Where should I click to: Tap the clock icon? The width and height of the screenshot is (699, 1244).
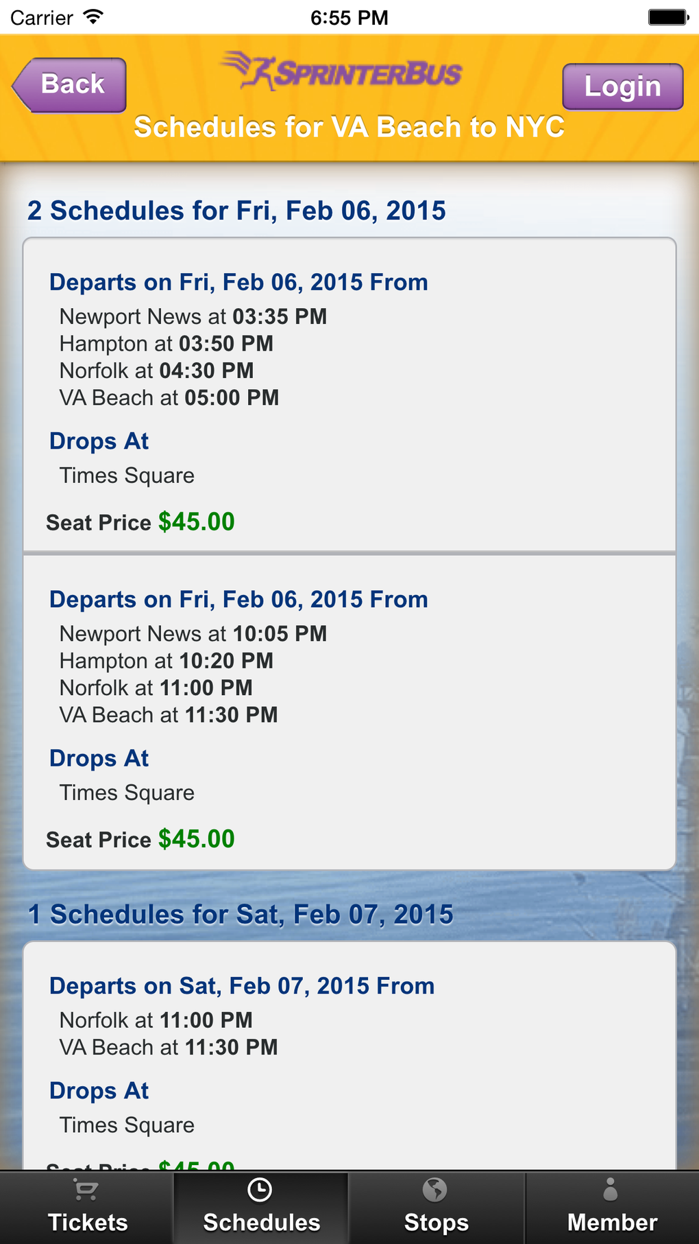coord(260,1190)
